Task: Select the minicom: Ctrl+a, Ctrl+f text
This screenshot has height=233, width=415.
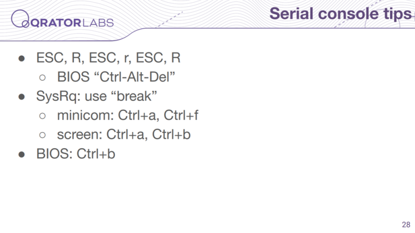Action: (127, 115)
